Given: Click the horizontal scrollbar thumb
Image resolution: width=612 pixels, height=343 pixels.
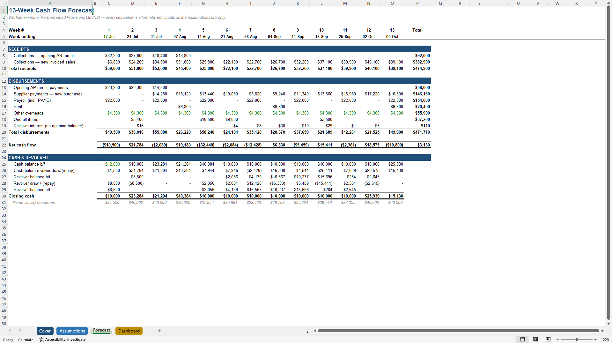Looking at the screenshot, I should coord(458,331).
